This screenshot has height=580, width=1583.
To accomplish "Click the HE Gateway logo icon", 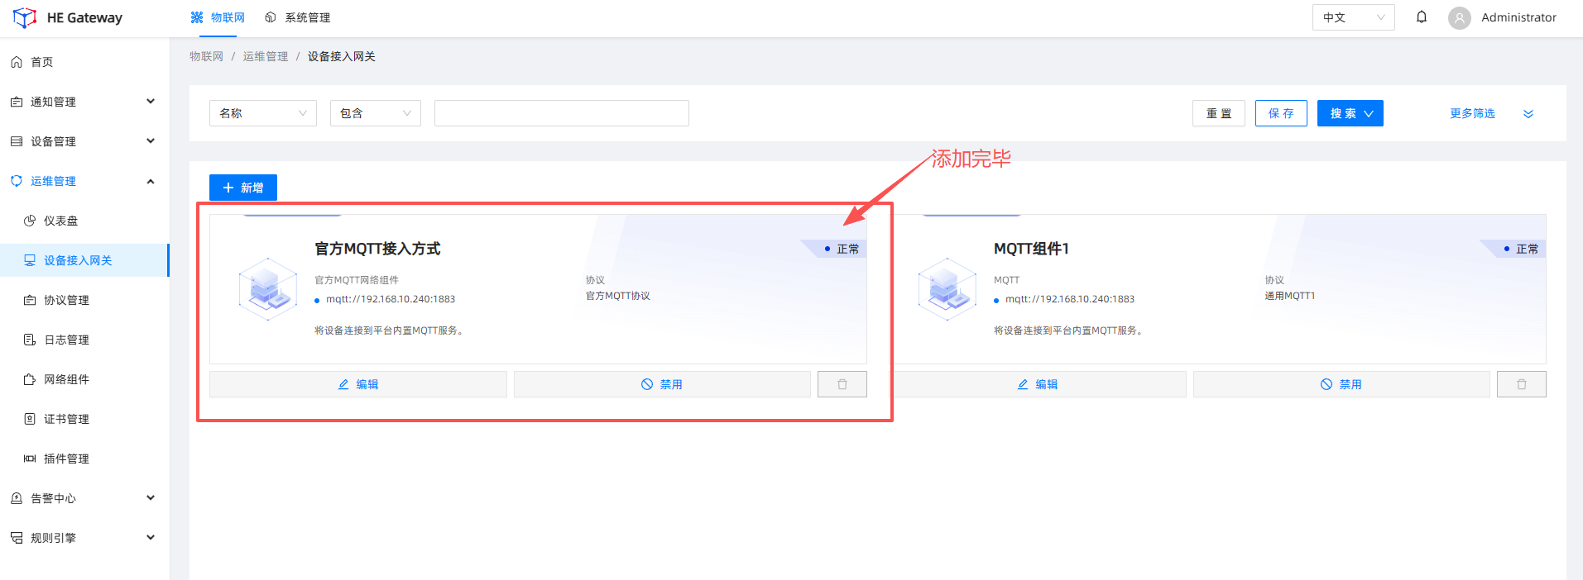I will (x=24, y=17).
